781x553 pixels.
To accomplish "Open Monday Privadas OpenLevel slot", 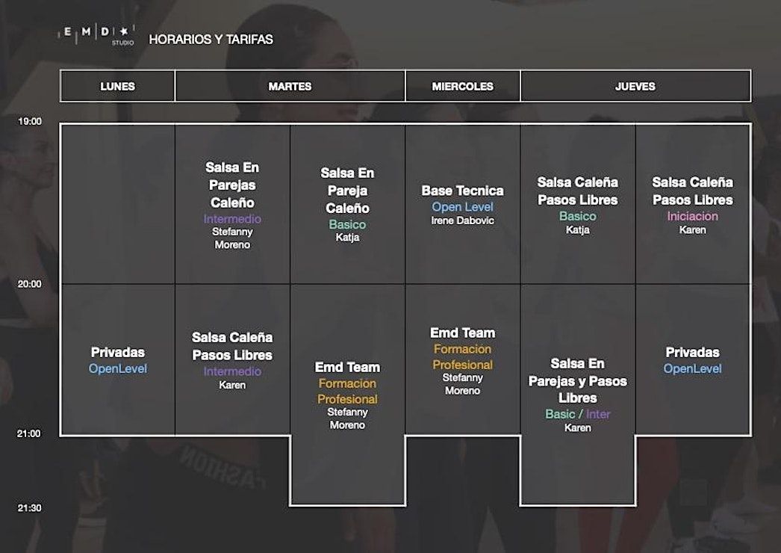I will point(117,359).
